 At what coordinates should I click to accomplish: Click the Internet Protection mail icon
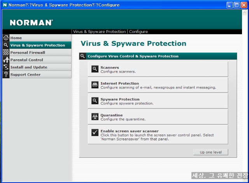(95, 85)
